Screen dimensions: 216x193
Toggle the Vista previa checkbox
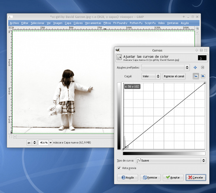[x=119, y=168]
